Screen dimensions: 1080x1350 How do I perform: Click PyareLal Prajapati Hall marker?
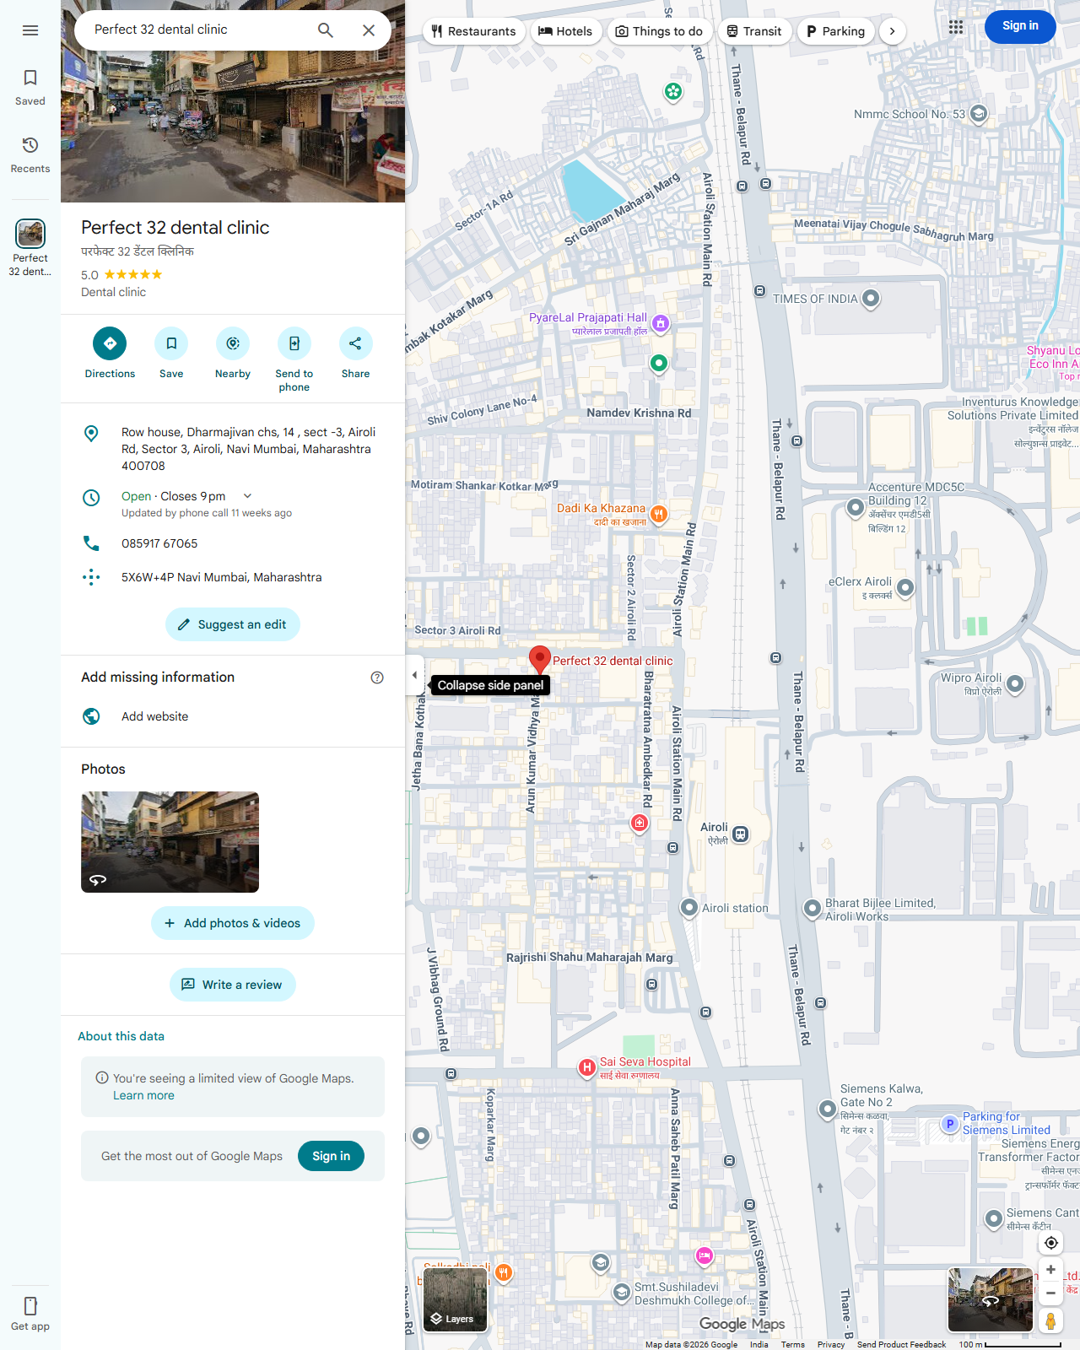coord(661,322)
